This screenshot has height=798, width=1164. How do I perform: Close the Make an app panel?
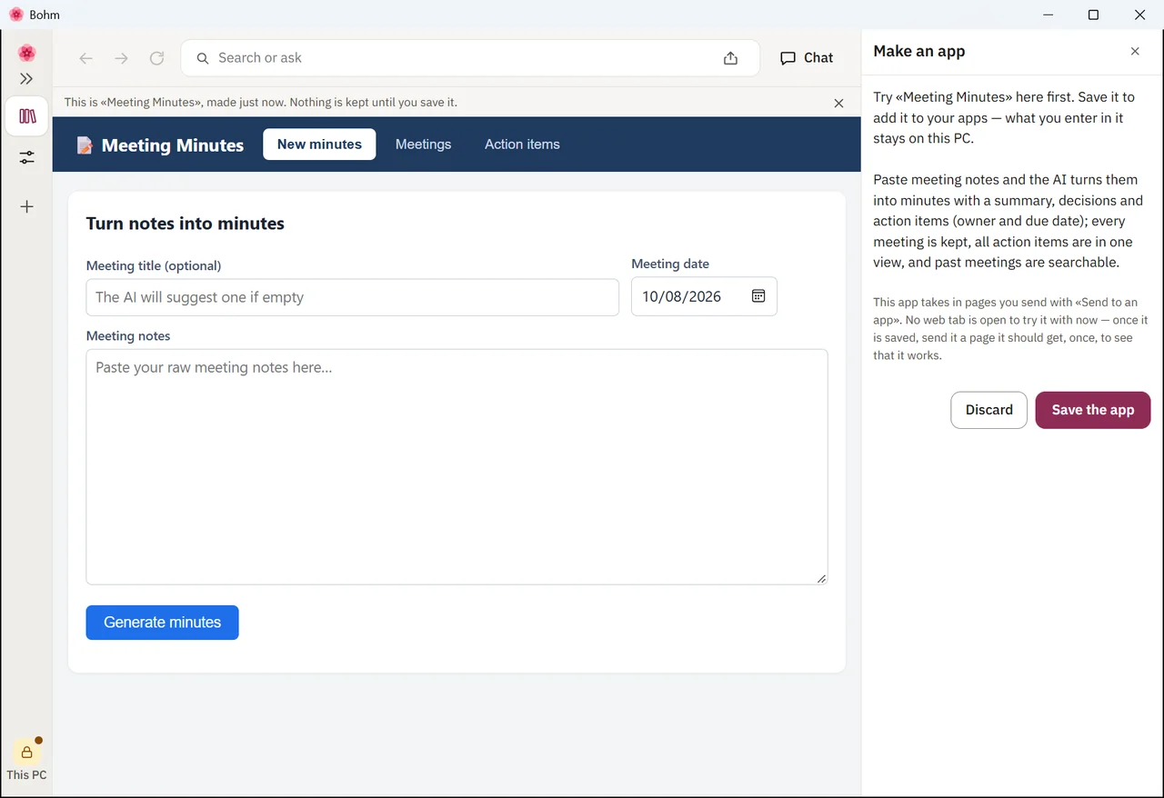(1135, 52)
